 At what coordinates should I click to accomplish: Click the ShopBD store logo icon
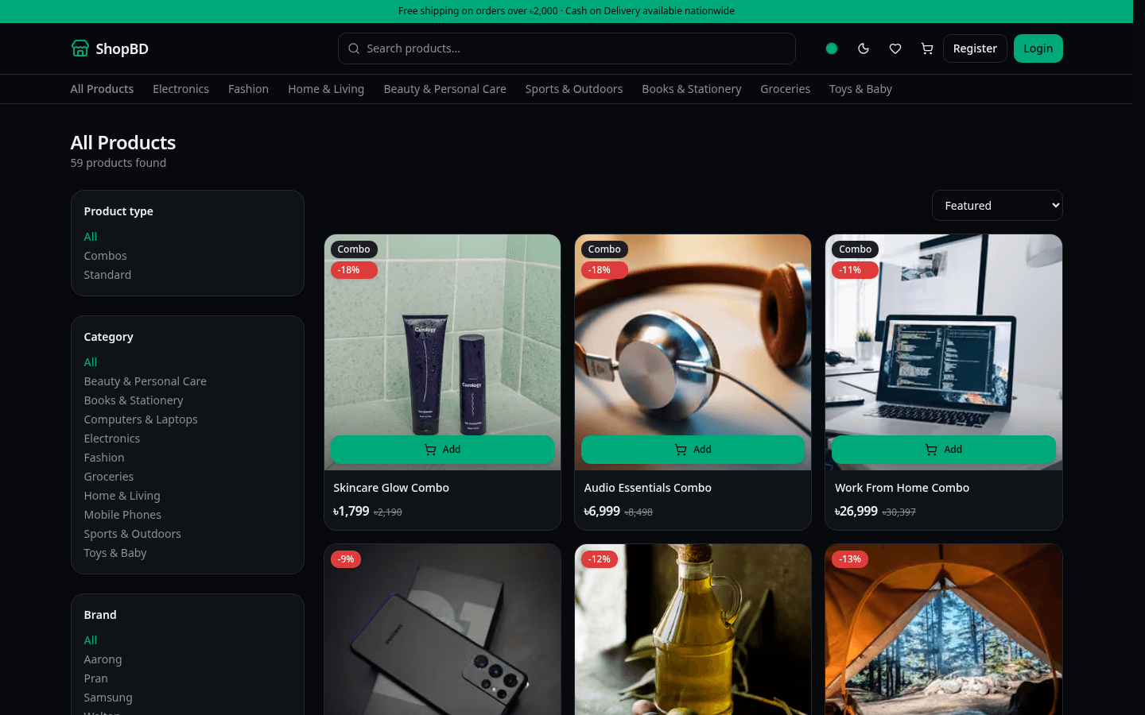[80, 48]
